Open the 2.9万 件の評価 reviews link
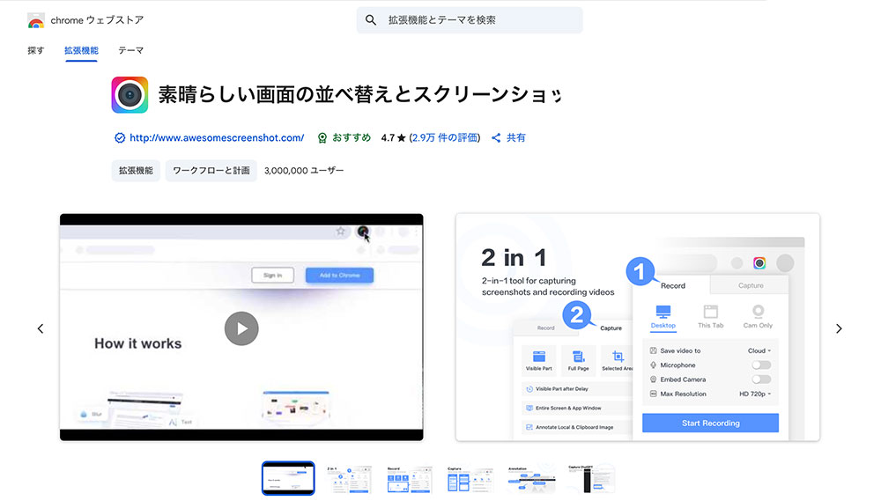This screenshot has height=501, width=881. click(446, 138)
